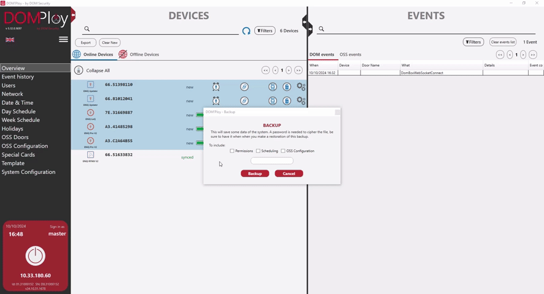The image size is (544, 294).
Task: Click the delete icon for device 66.81012041
Action: coord(287,101)
